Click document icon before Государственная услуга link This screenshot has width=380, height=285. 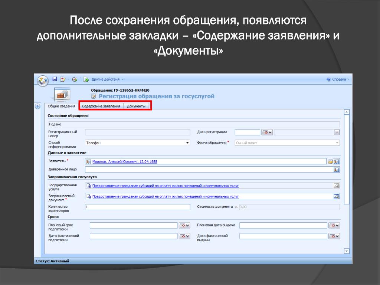(x=89, y=186)
